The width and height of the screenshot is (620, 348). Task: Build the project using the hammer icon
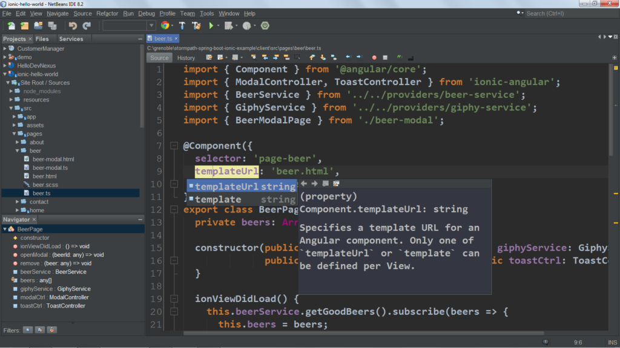182,25
